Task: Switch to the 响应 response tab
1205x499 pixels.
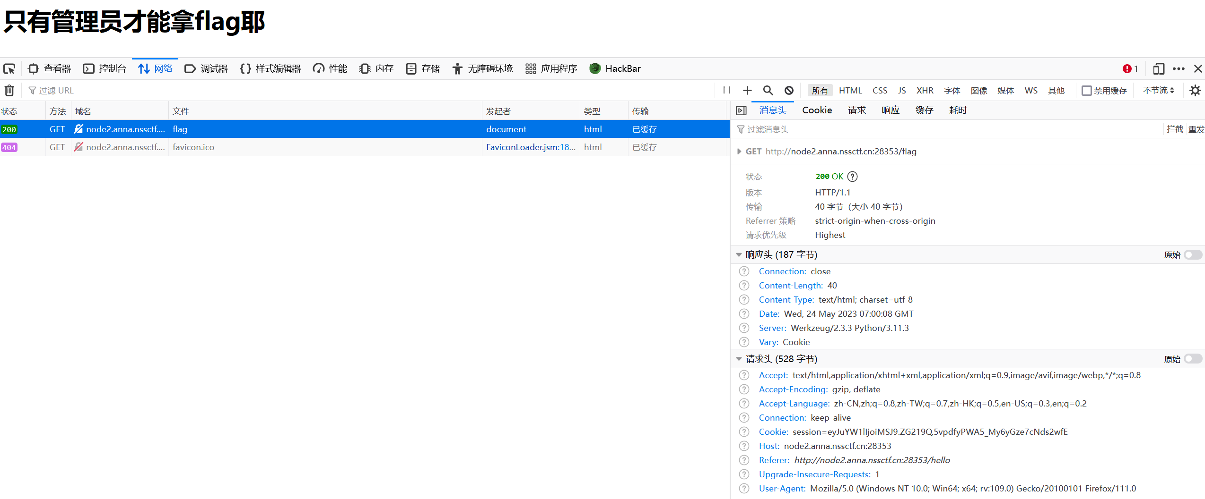Action: click(x=891, y=110)
